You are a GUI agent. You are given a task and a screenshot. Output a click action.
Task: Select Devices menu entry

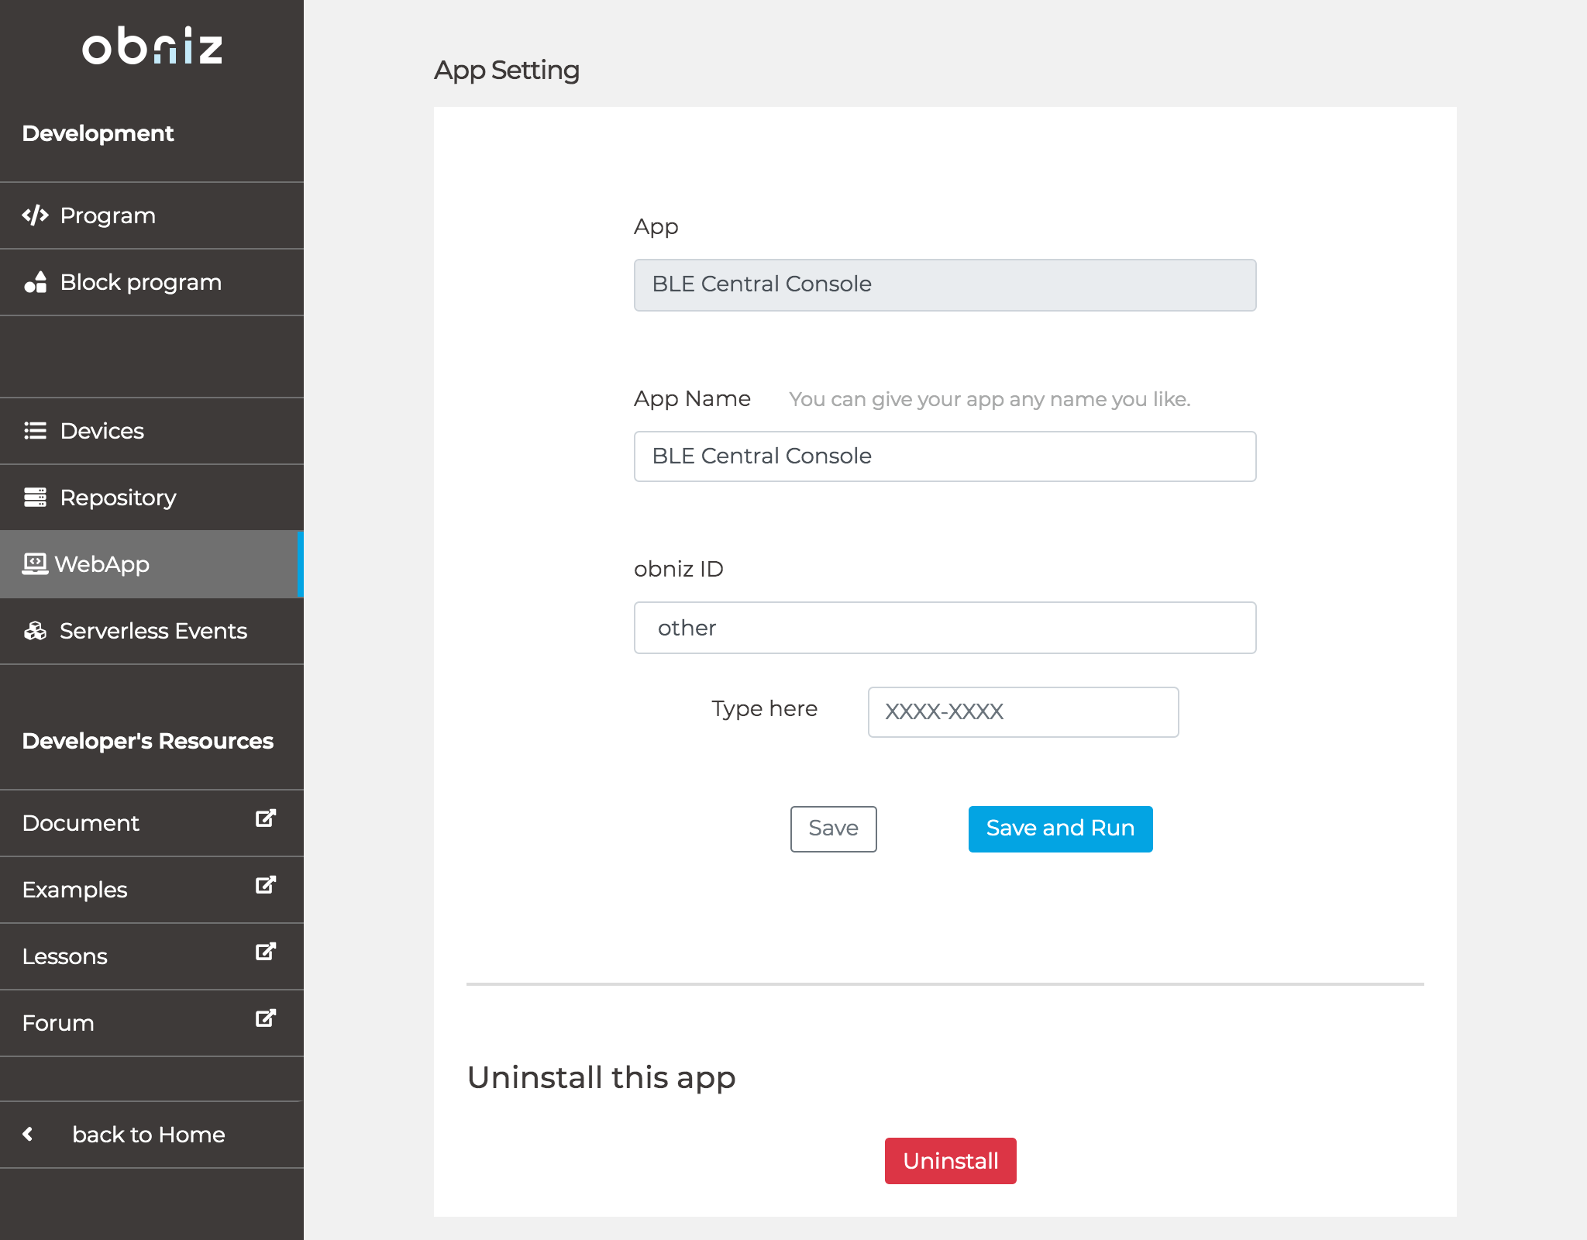tap(102, 431)
